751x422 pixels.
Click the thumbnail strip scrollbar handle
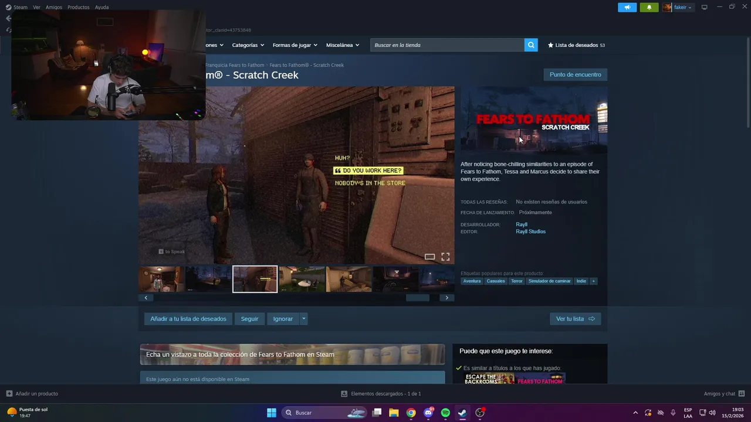[418, 298]
